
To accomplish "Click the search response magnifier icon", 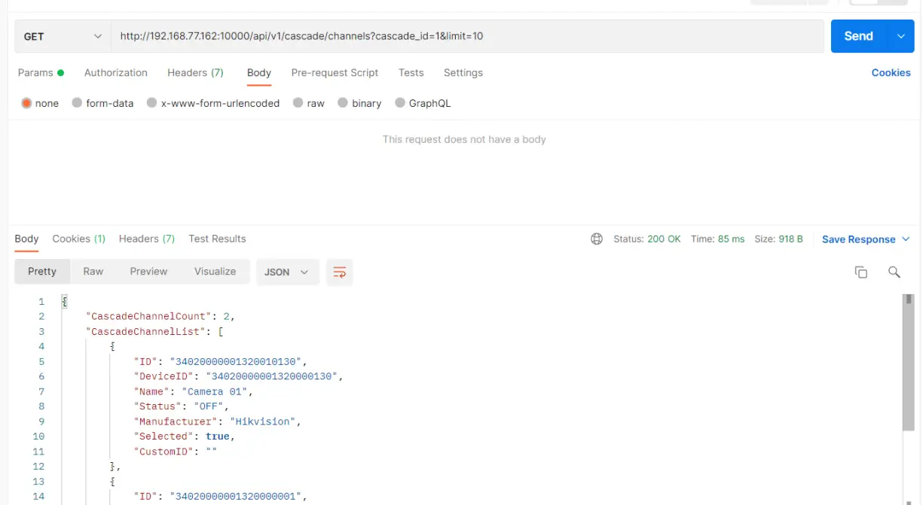I will pos(894,272).
